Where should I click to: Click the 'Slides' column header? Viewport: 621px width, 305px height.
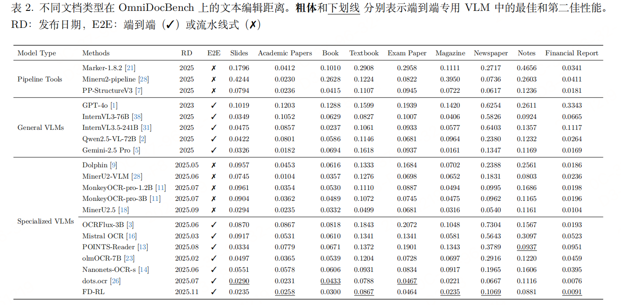click(x=239, y=53)
